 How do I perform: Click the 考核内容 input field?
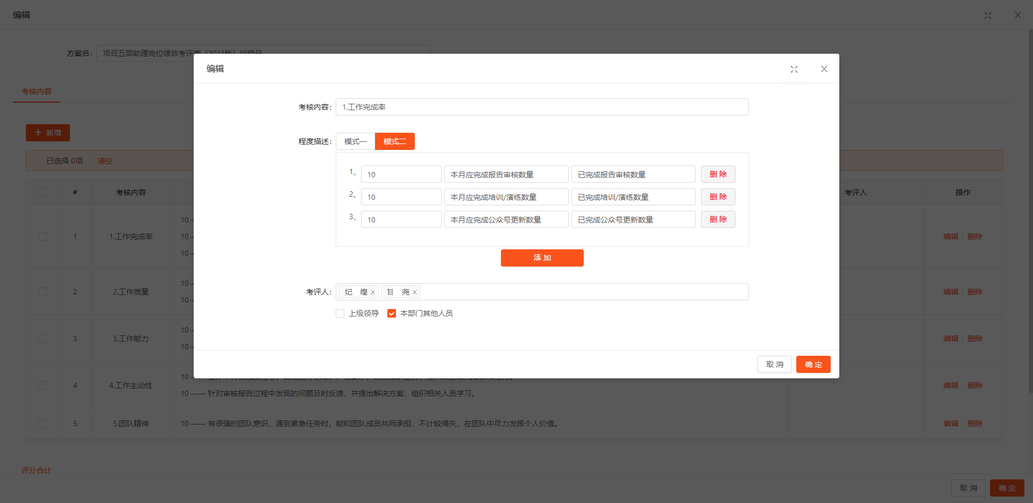(542, 107)
